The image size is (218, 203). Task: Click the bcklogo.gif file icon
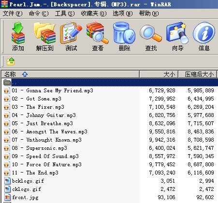coord(7,181)
